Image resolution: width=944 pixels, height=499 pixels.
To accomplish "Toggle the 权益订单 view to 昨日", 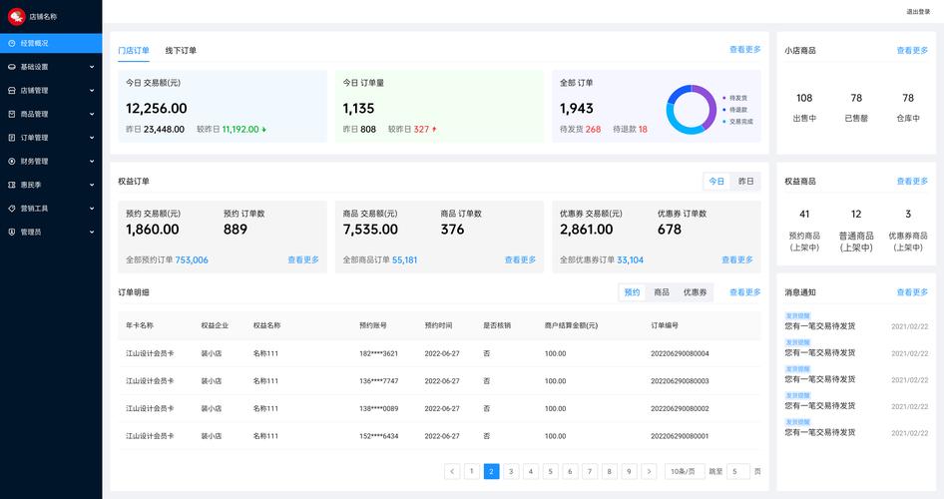I will tap(745, 182).
